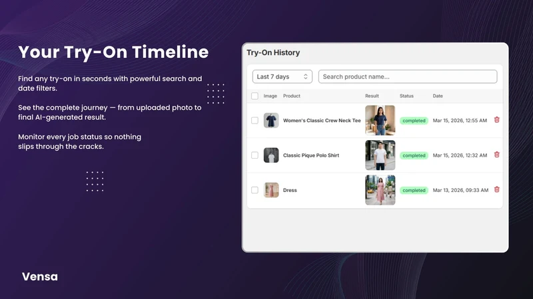This screenshot has width=533, height=299.
Task: Click the Your Try-On Timeline heading
Action: click(x=113, y=52)
